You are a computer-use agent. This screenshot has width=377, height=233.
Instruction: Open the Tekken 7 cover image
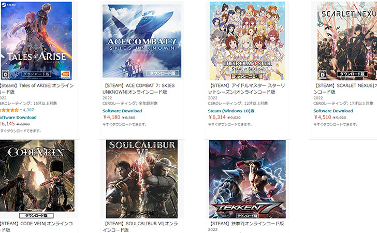(x=247, y=179)
